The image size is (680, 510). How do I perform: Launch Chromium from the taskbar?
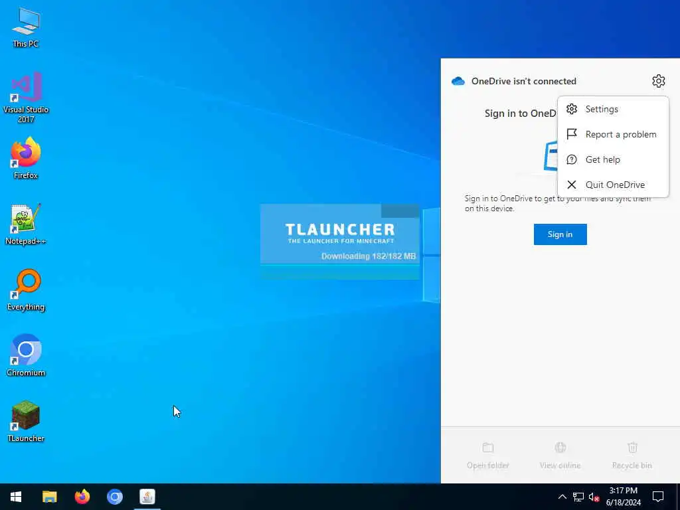click(115, 497)
